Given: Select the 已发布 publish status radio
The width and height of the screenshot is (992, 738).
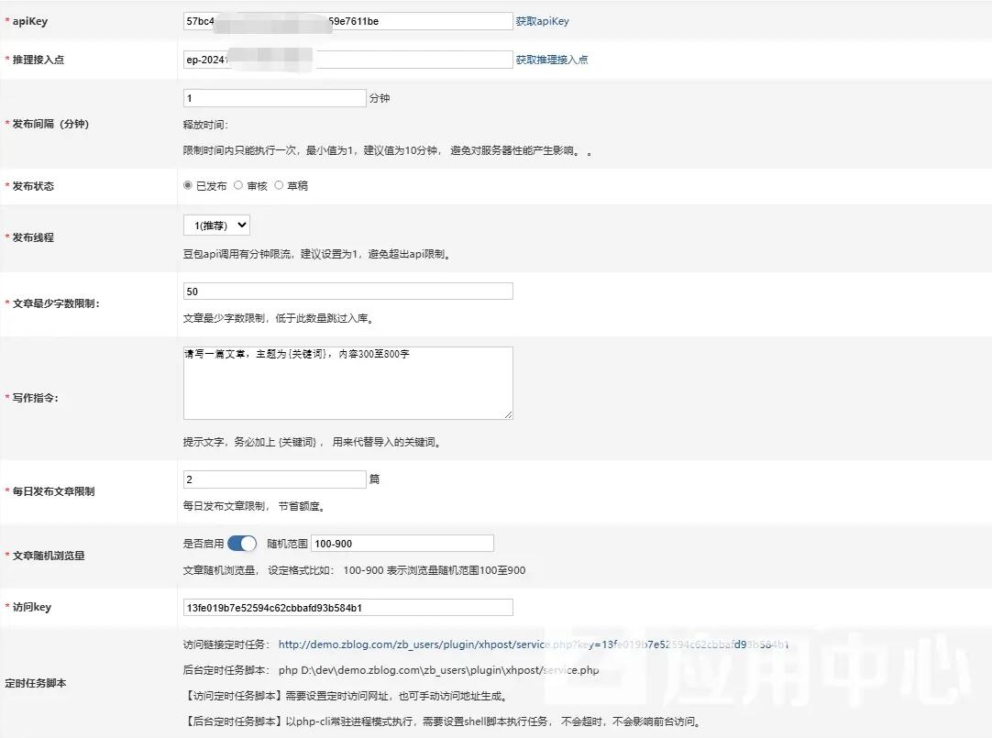Looking at the screenshot, I should tap(188, 185).
